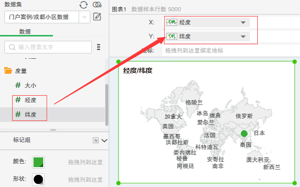Click the 美国 label on the map
The width and height of the screenshot is (300, 187).
(x=168, y=126)
